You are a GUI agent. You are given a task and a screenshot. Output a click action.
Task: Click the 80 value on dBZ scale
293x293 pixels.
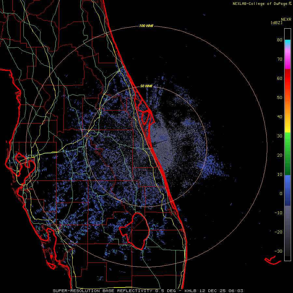tap(280, 40)
